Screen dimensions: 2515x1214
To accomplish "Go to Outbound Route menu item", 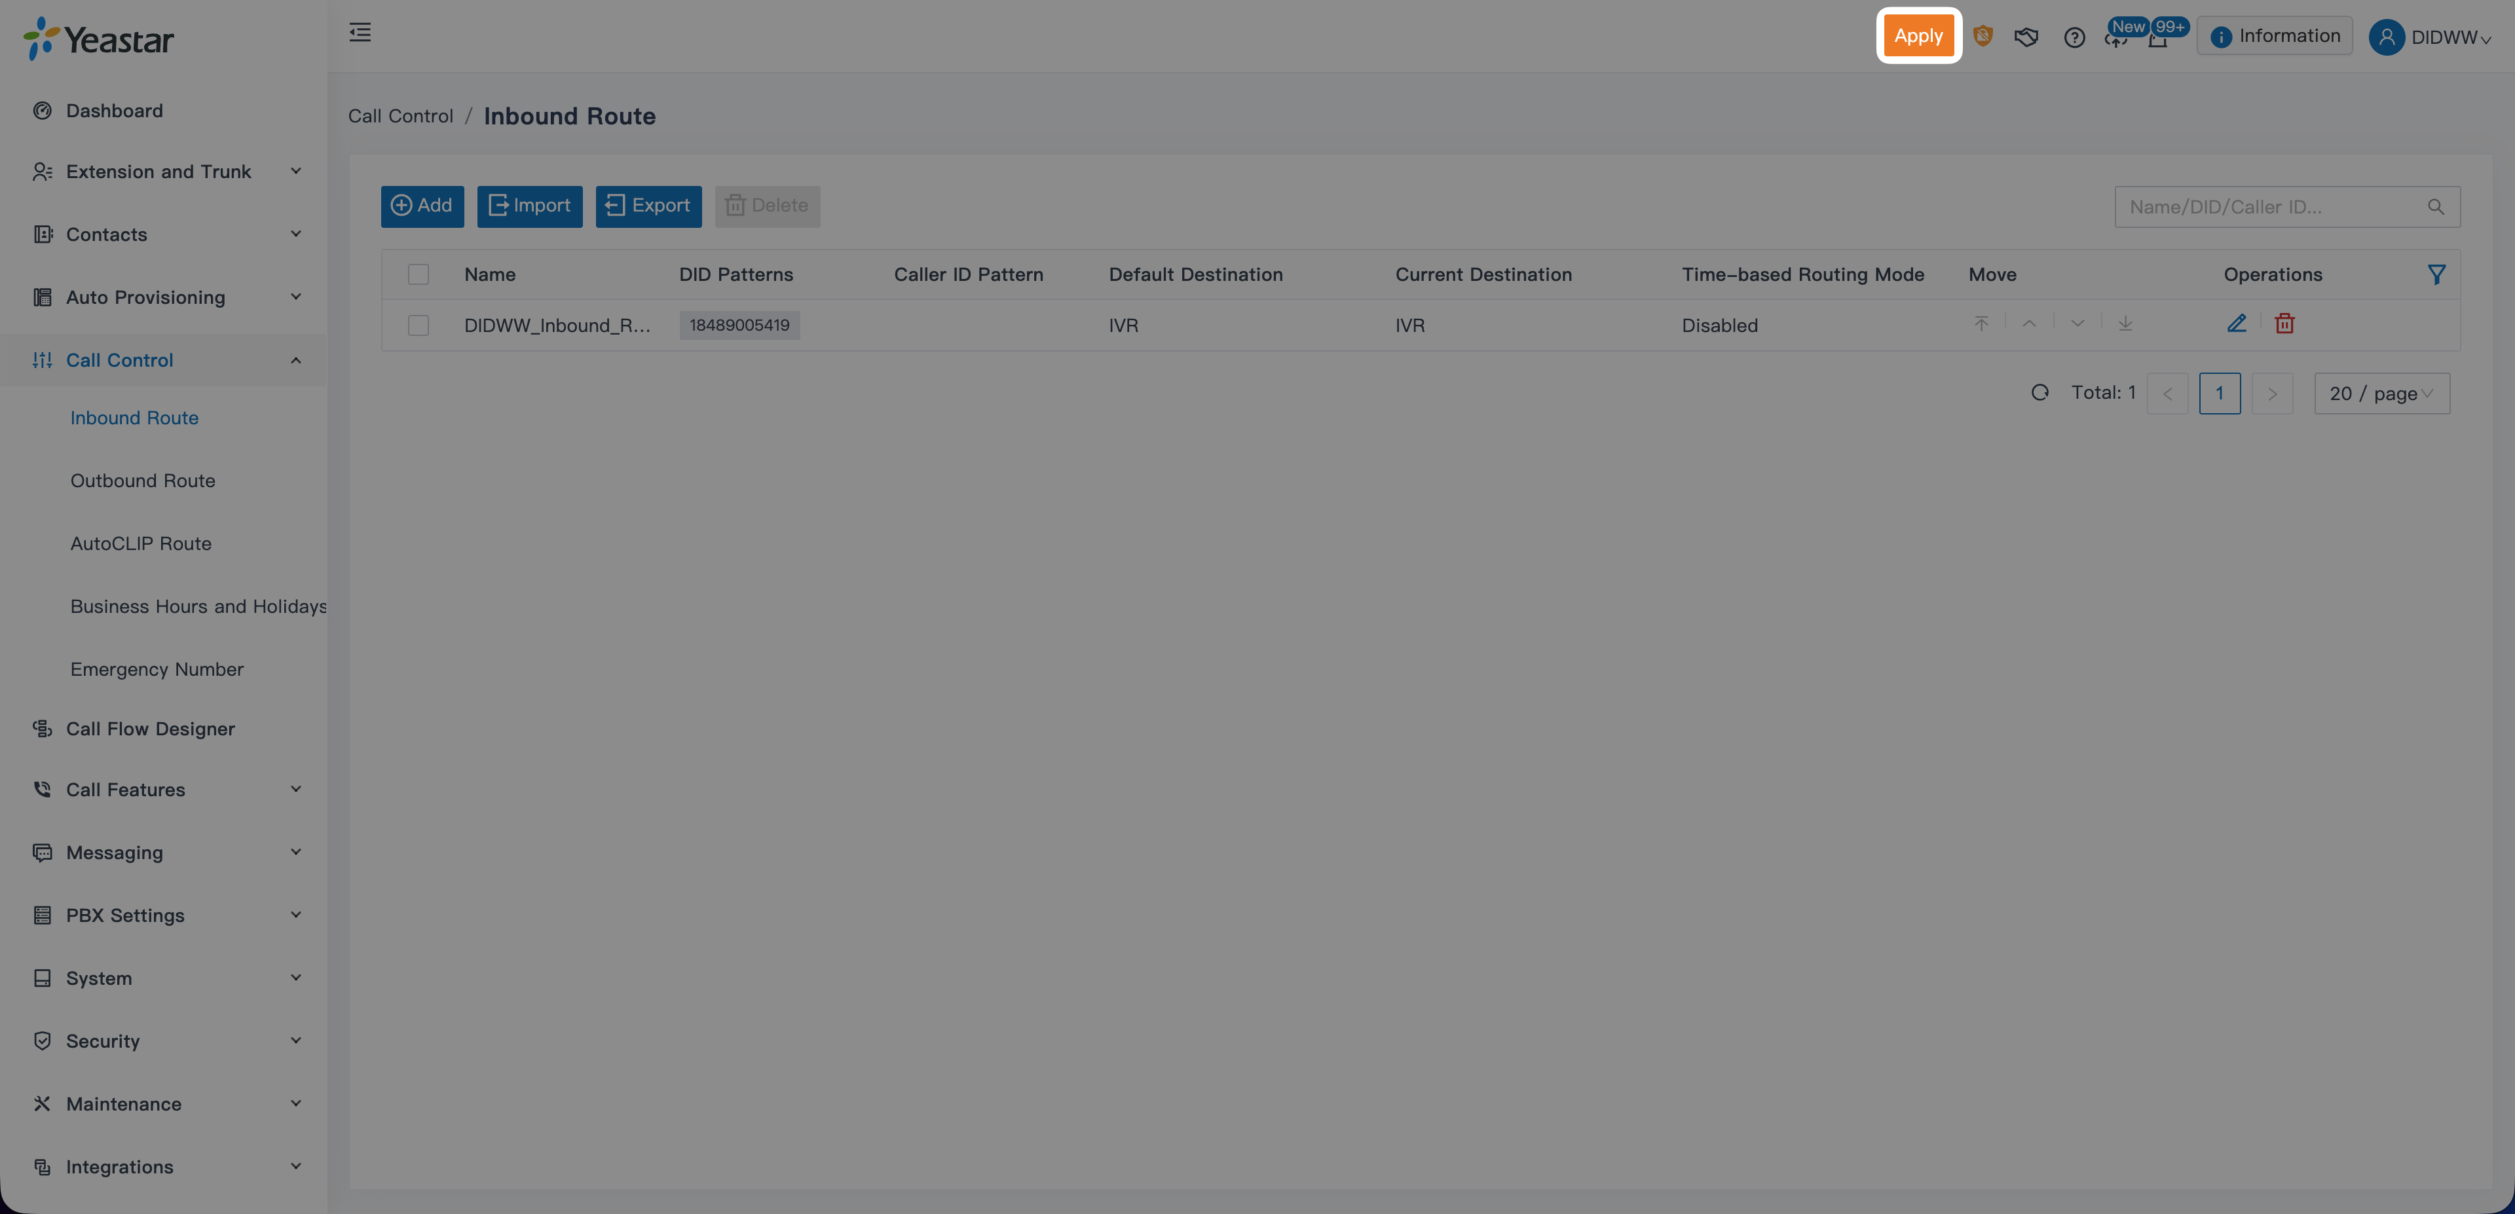I will (x=143, y=481).
